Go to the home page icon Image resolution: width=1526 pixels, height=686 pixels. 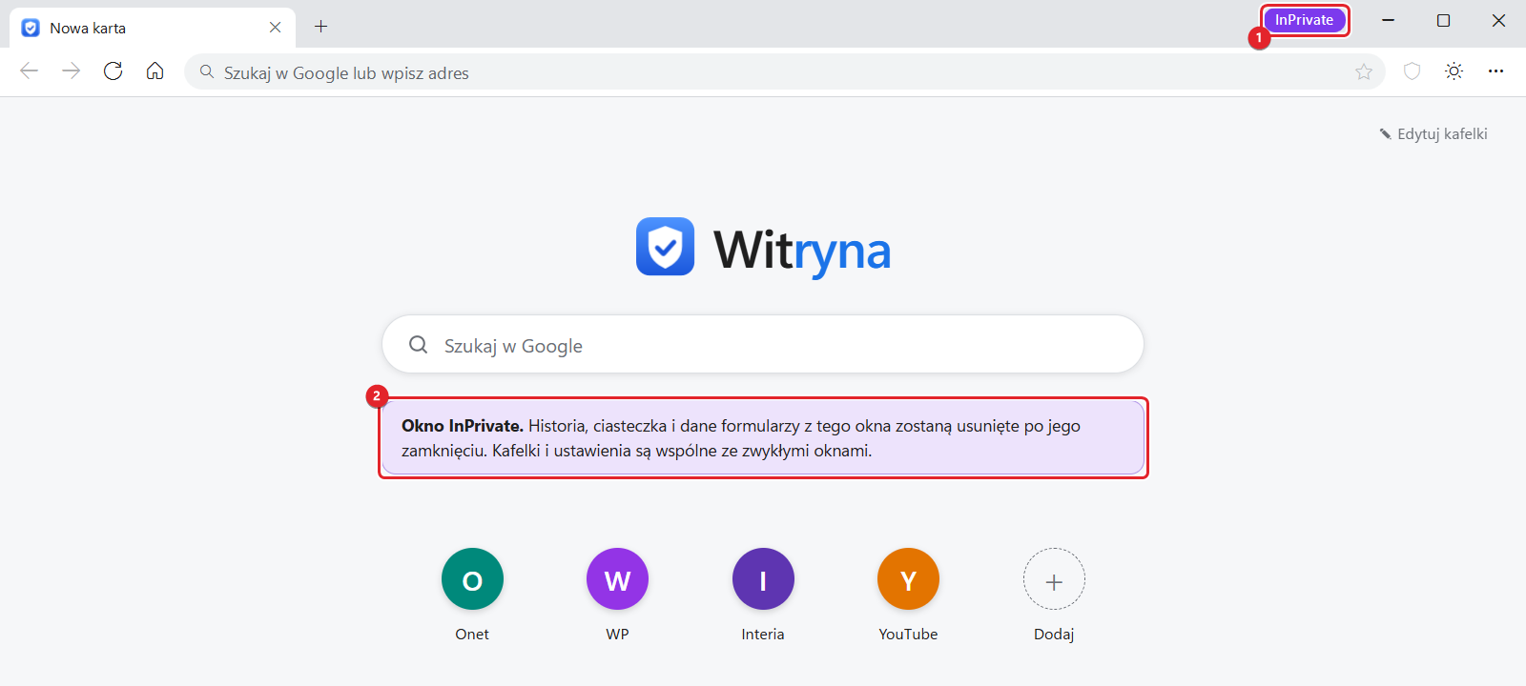point(155,71)
